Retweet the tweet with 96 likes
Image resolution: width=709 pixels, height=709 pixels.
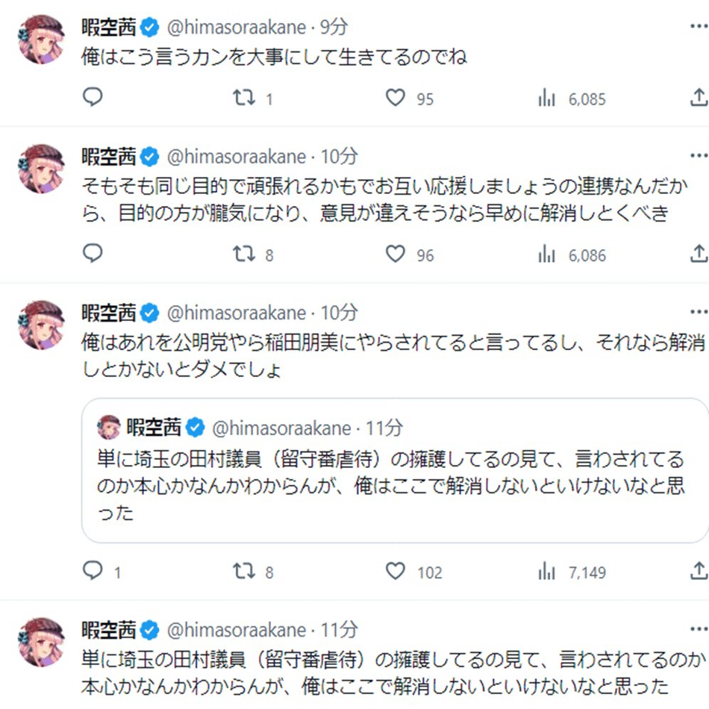click(245, 254)
